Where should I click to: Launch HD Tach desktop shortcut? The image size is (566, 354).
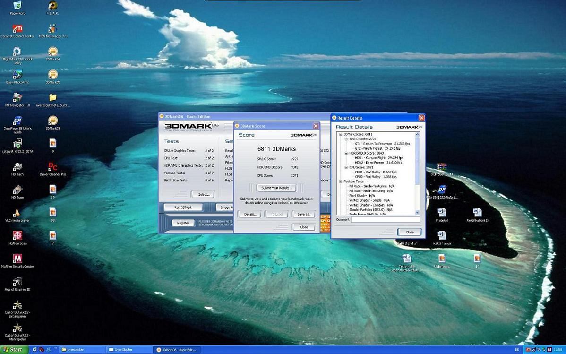click(17, 169)
